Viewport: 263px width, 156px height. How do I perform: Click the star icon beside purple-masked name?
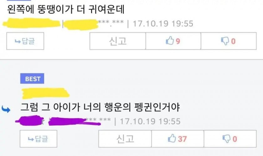tap(43, 122)
